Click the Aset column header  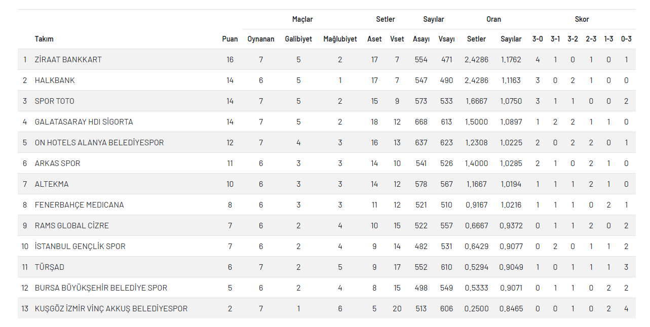tap(374, 39)
